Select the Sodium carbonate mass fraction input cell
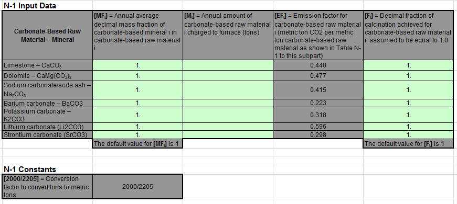The image size is (457, 204). [137, 90]
